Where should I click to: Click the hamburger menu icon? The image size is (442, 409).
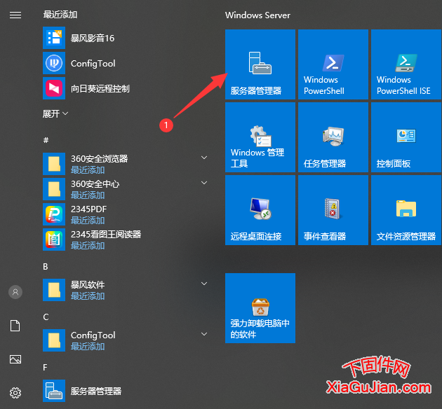(15, 15)
